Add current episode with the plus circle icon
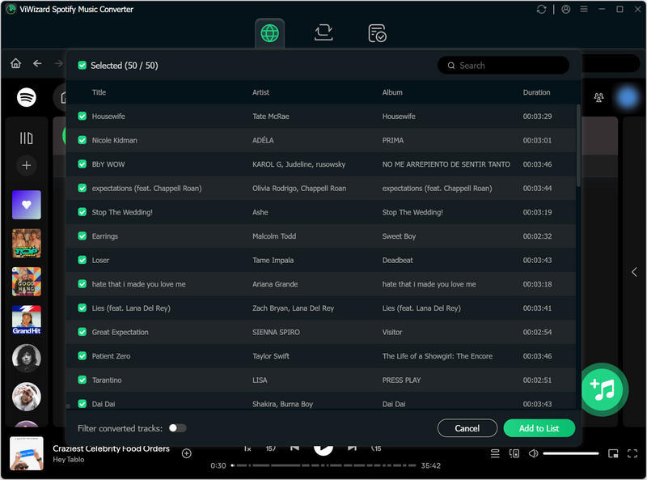The width and height of the screenshot is (647, 480). pyautogui.click(x=187, y=453)
